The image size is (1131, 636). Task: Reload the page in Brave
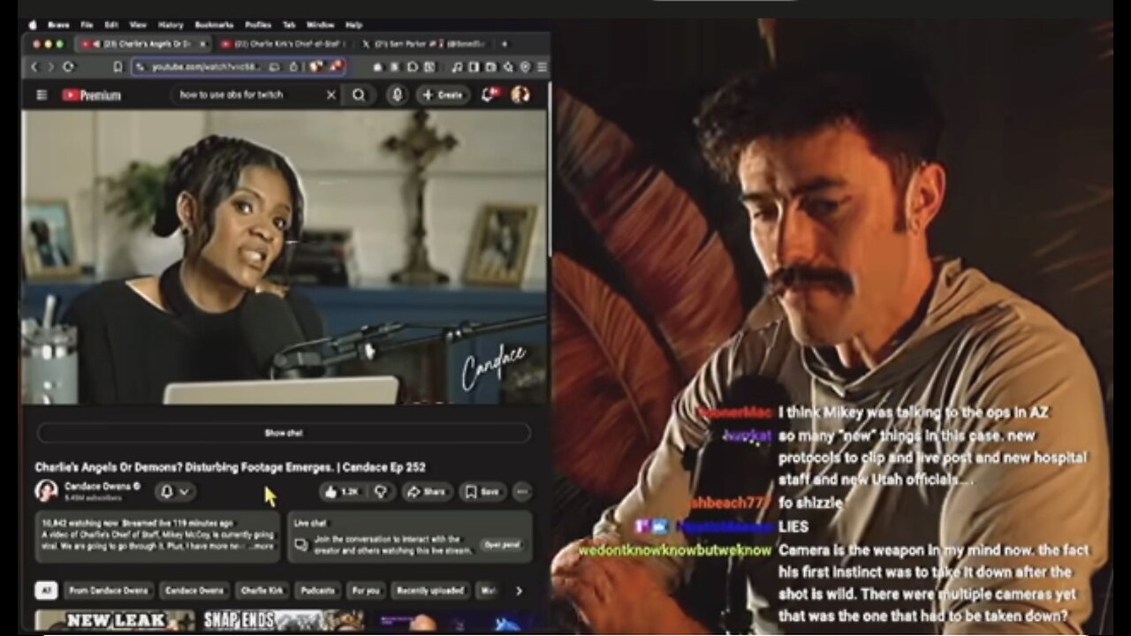coord(68,67)
